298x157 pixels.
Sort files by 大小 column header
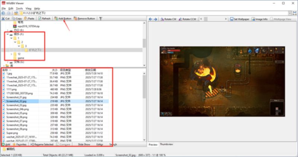coord(55,70)
